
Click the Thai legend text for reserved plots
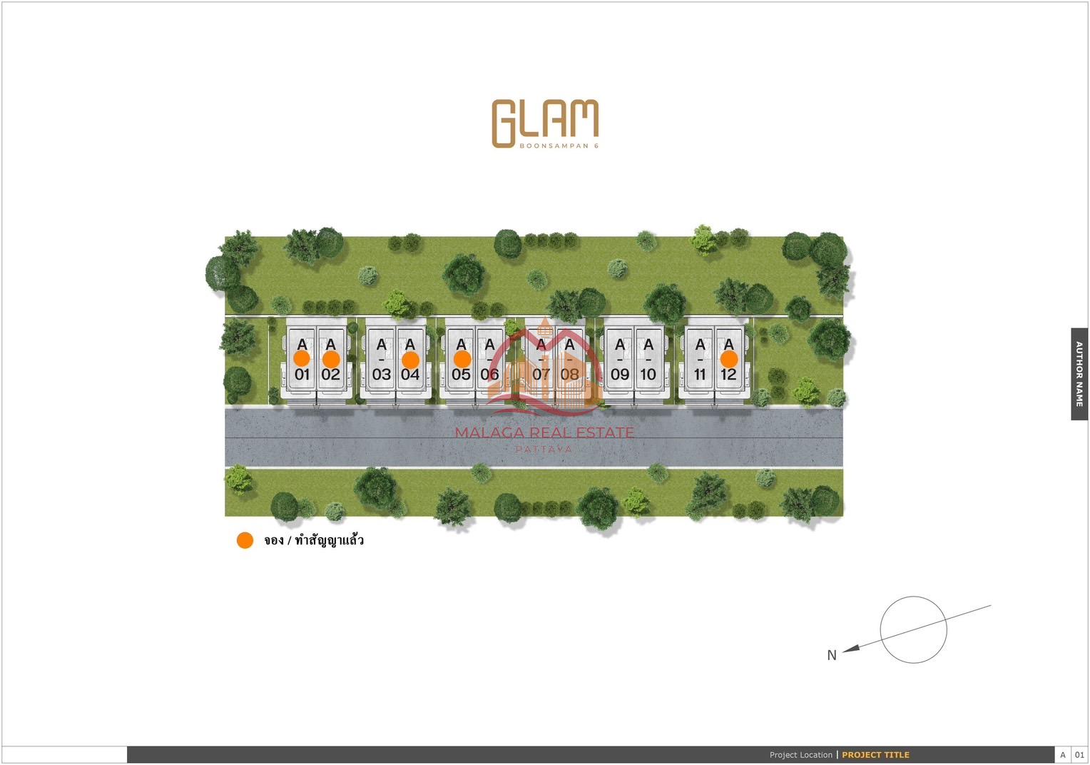point(314,540)
